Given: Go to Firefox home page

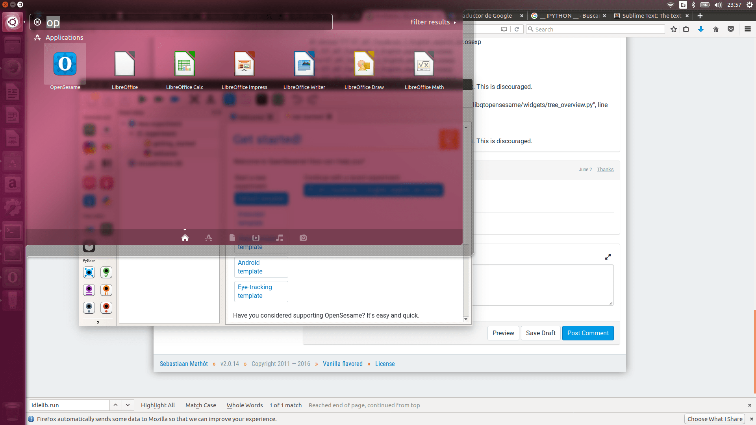Looking at the screenshot, I should click(x=716, y=29).
